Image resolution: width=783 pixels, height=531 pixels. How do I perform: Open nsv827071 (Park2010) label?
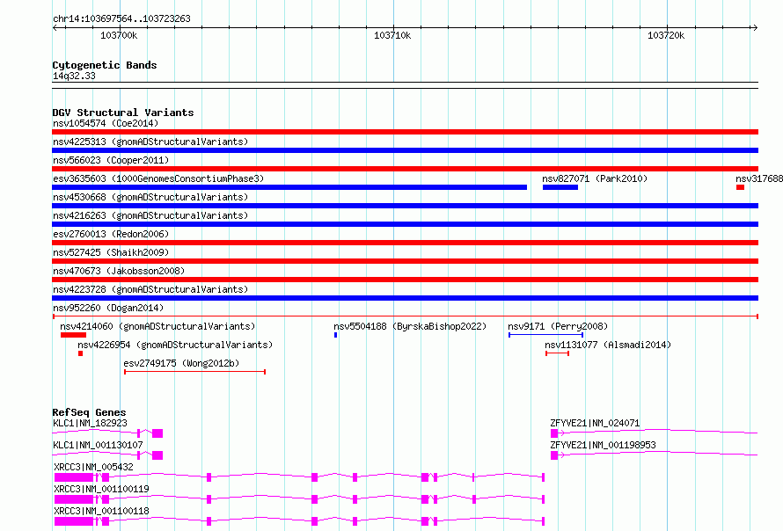pyautogui.click(x=595, y=178)
